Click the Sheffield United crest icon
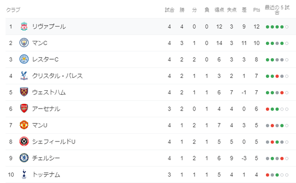Screen dimensions: 296x183 [24, 142]
